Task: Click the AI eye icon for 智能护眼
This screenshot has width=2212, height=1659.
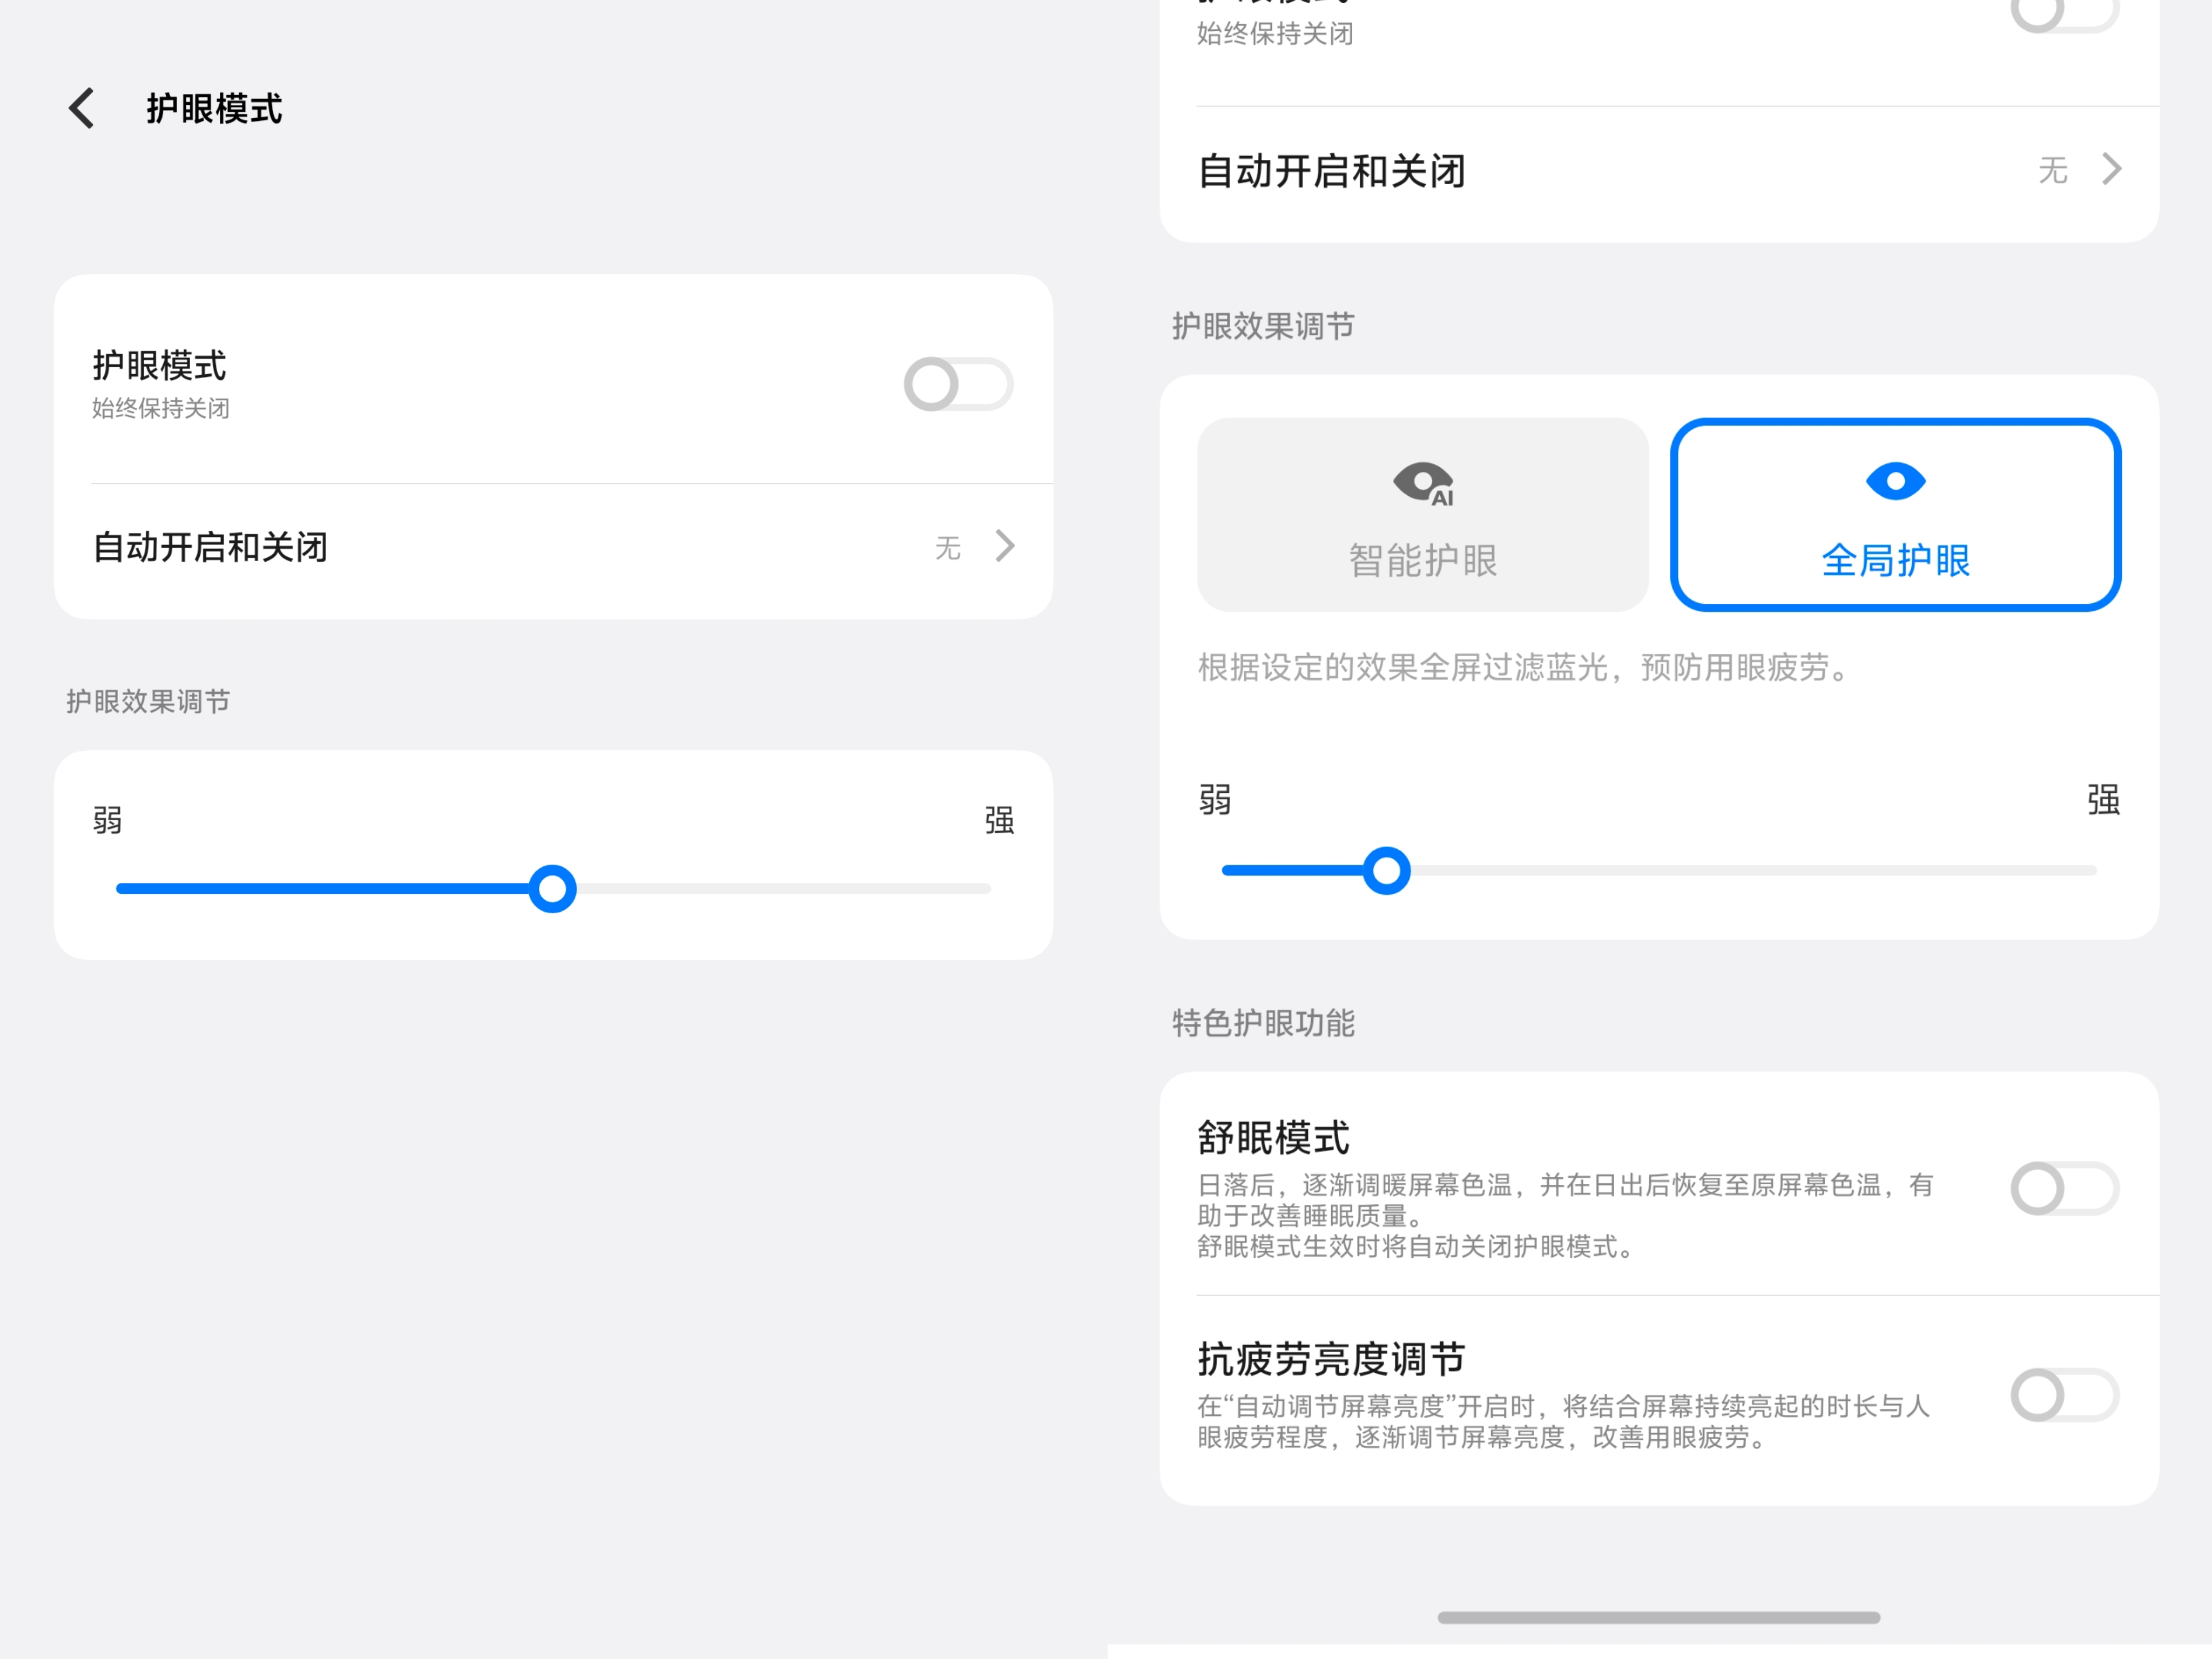Action: pos(1423,483)
